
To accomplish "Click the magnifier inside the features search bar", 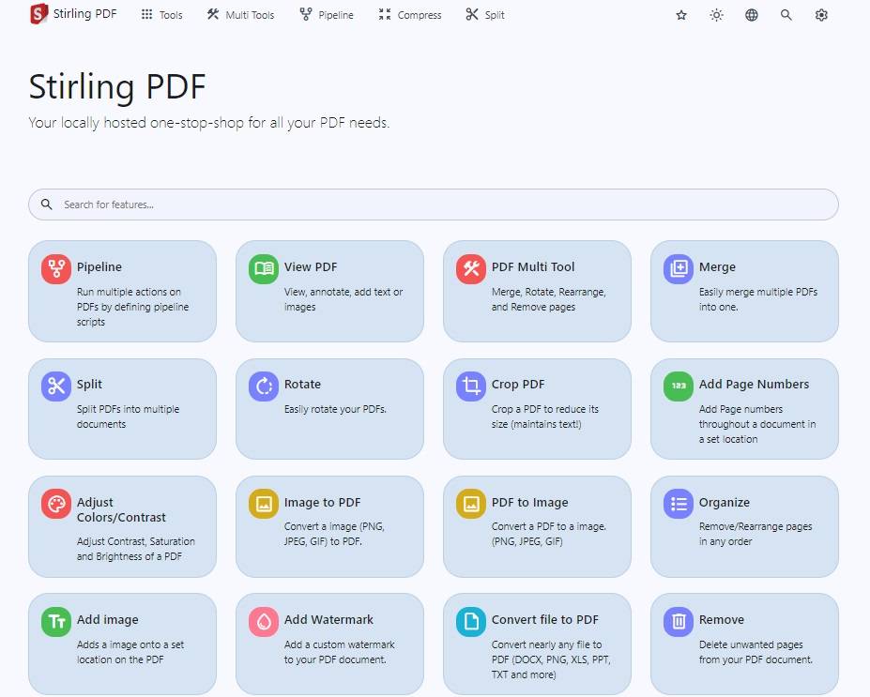I will point(47,205).
